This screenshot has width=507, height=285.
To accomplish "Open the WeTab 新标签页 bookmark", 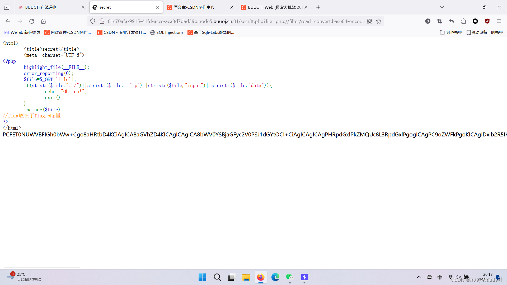I will (22, 32).
